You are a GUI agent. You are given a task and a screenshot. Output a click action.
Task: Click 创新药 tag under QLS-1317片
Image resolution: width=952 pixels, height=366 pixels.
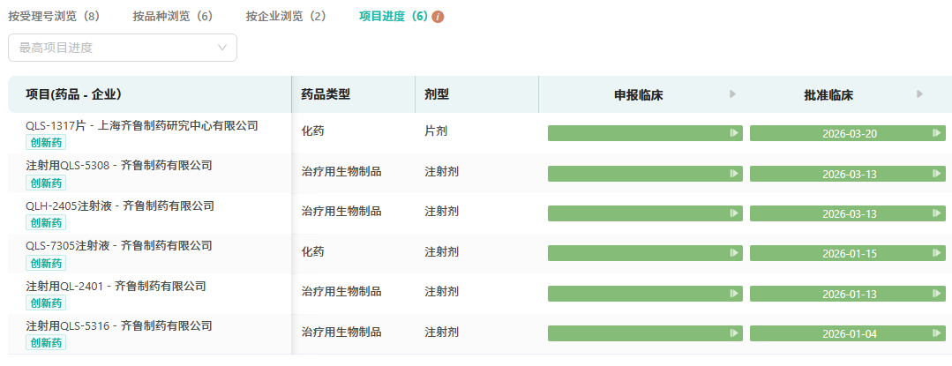46,143
